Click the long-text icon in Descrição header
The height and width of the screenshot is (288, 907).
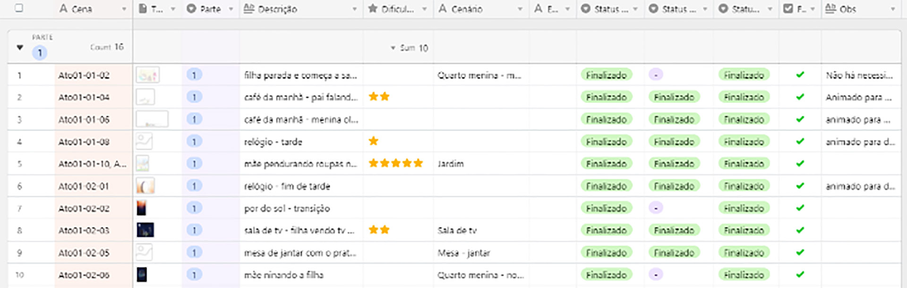249,8
